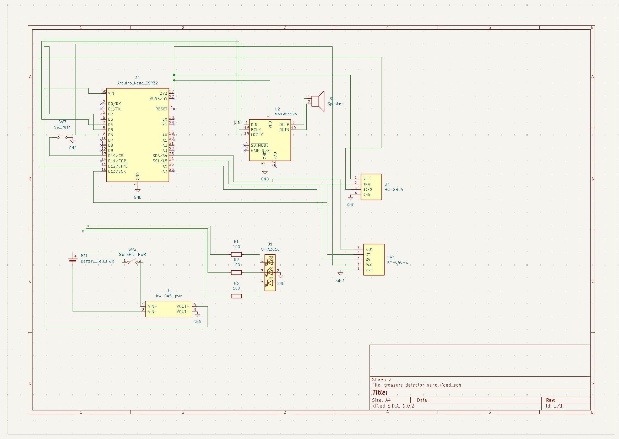Click the U1 reference designator
The image size is (619, 439).
pos(169,291)
